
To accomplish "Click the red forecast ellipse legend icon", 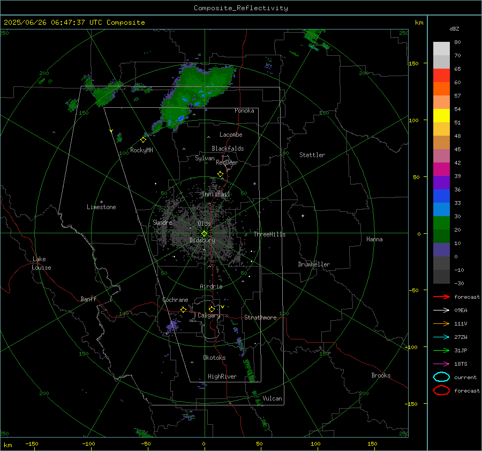I will 441,390.
